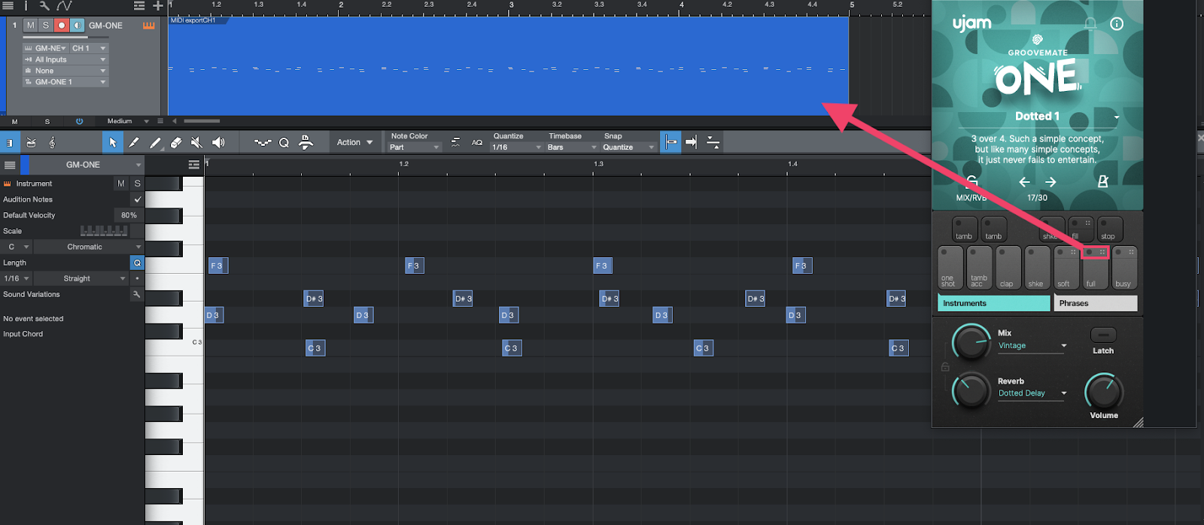Toggle the blue power button below tracks
Viewport: 1204px width, 525px height.
tap(79, 121)
